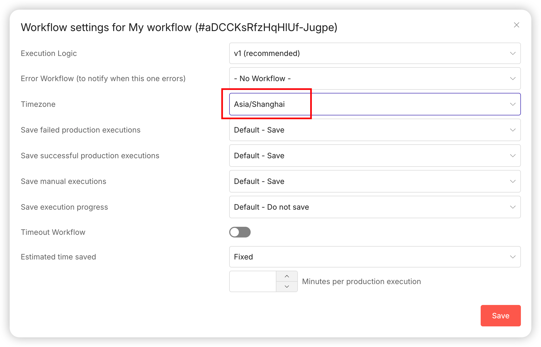Open the Save manual executions select box
The width and height of the screenshot is (541, 347).
tap(375, 181)
